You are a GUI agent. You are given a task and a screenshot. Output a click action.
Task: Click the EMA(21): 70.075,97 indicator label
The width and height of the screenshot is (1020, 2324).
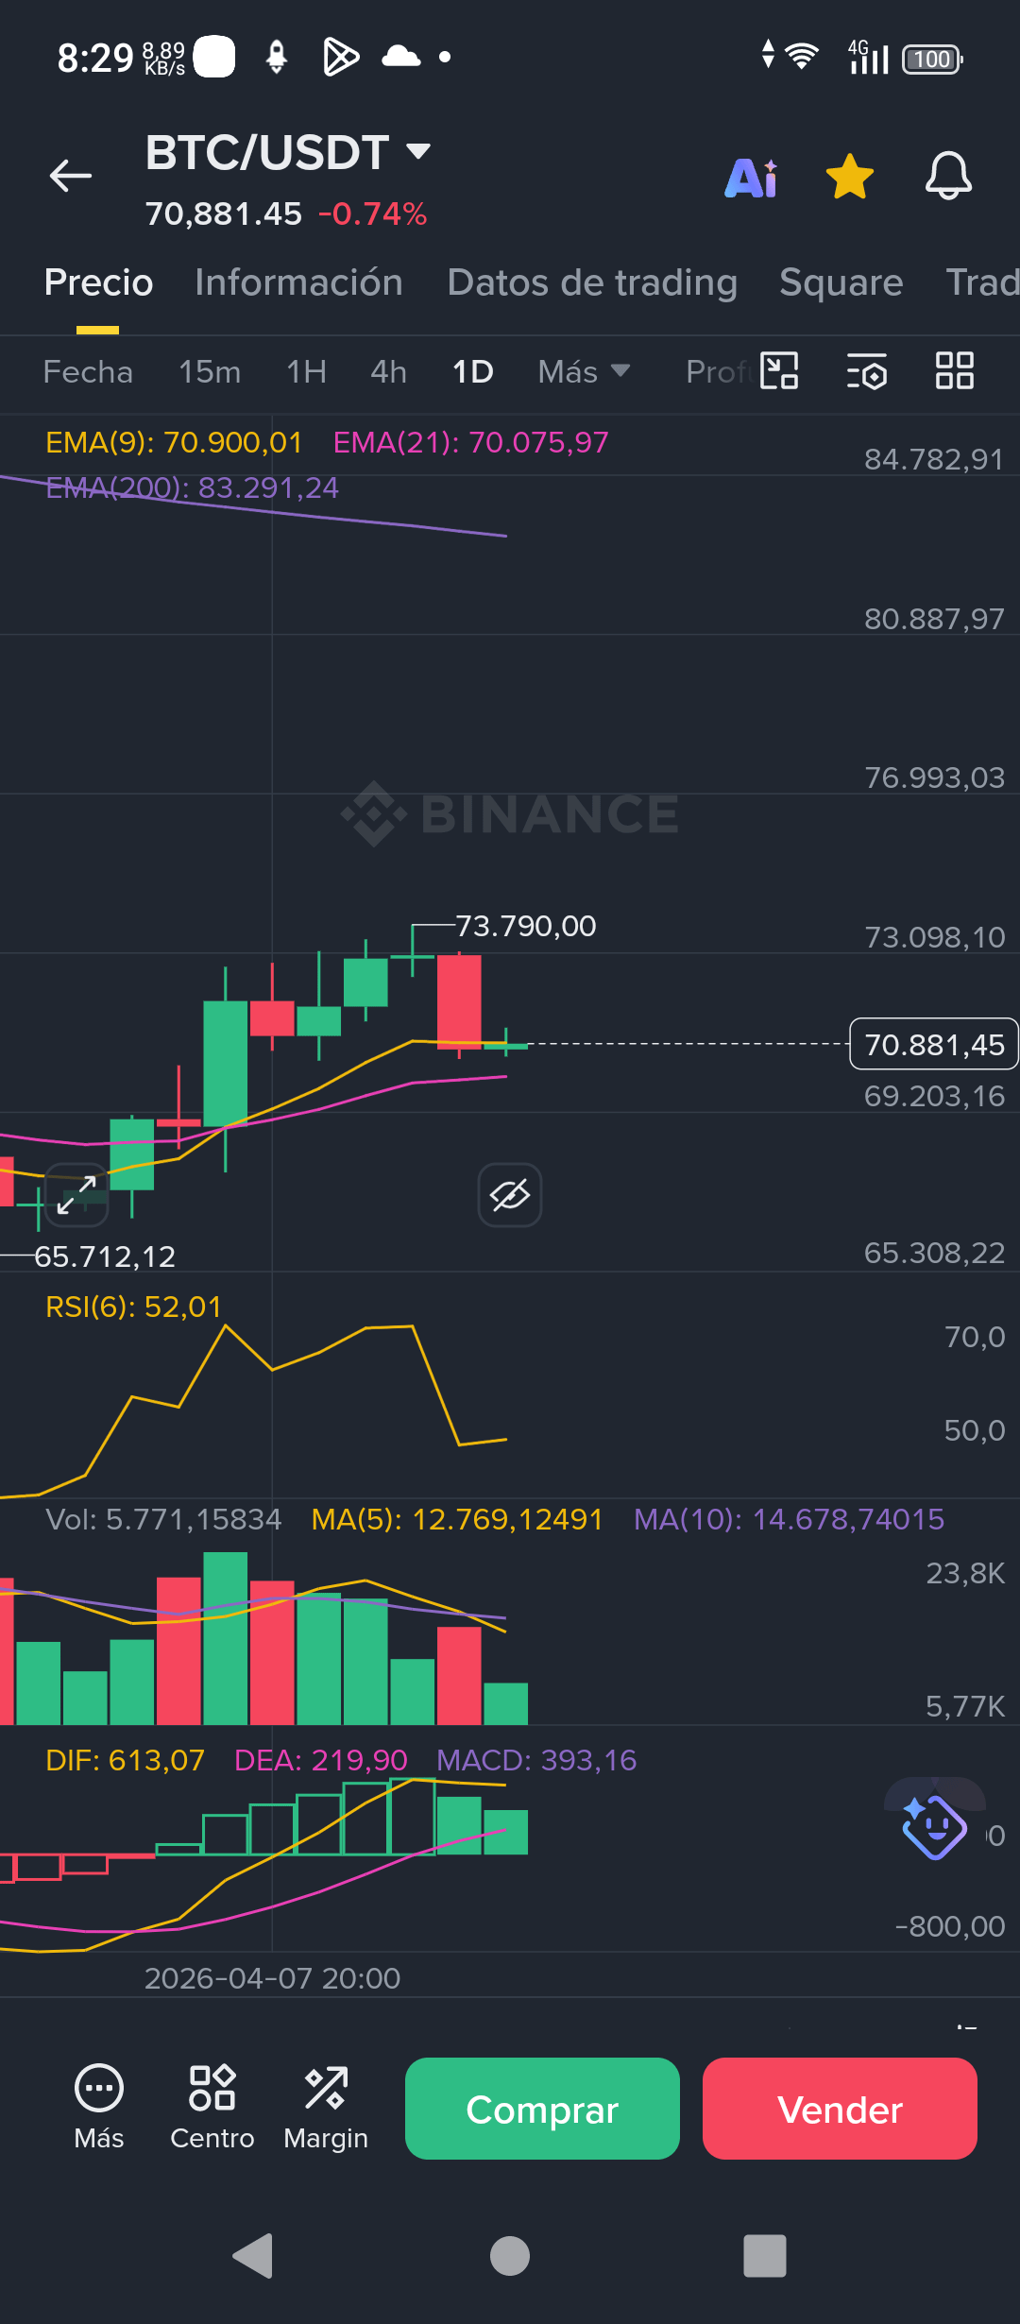point(470,442)
